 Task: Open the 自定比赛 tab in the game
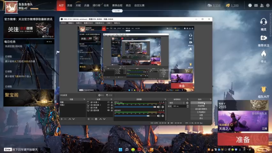139,5
